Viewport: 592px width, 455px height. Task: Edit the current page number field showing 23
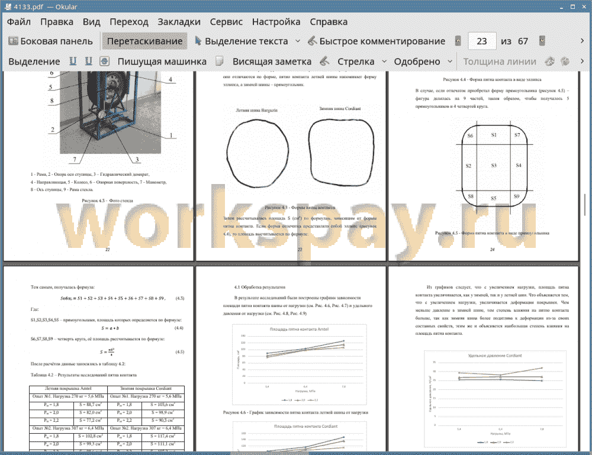point(482,41)
